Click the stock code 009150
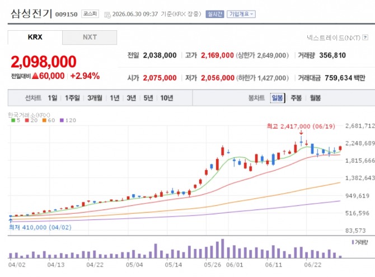This screenshot has height=277, width=375. pos(66,15)
